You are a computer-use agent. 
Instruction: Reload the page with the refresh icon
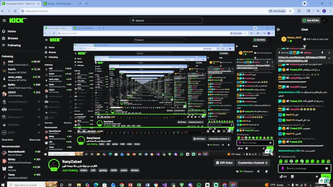15,11
